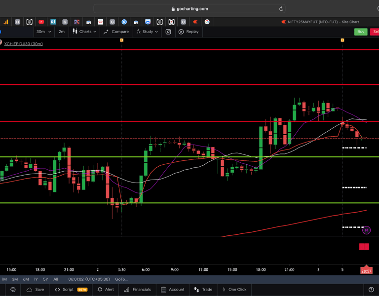Click the cloud Save icon
Viewport: 379px width, 296px height.
coord(29,290)
